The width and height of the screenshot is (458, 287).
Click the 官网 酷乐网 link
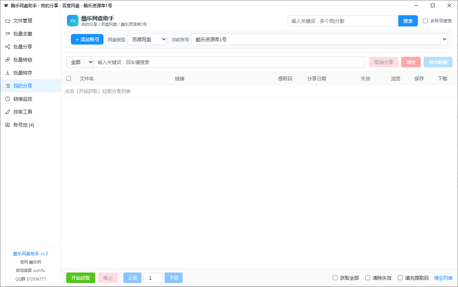(x=31, y=262)
